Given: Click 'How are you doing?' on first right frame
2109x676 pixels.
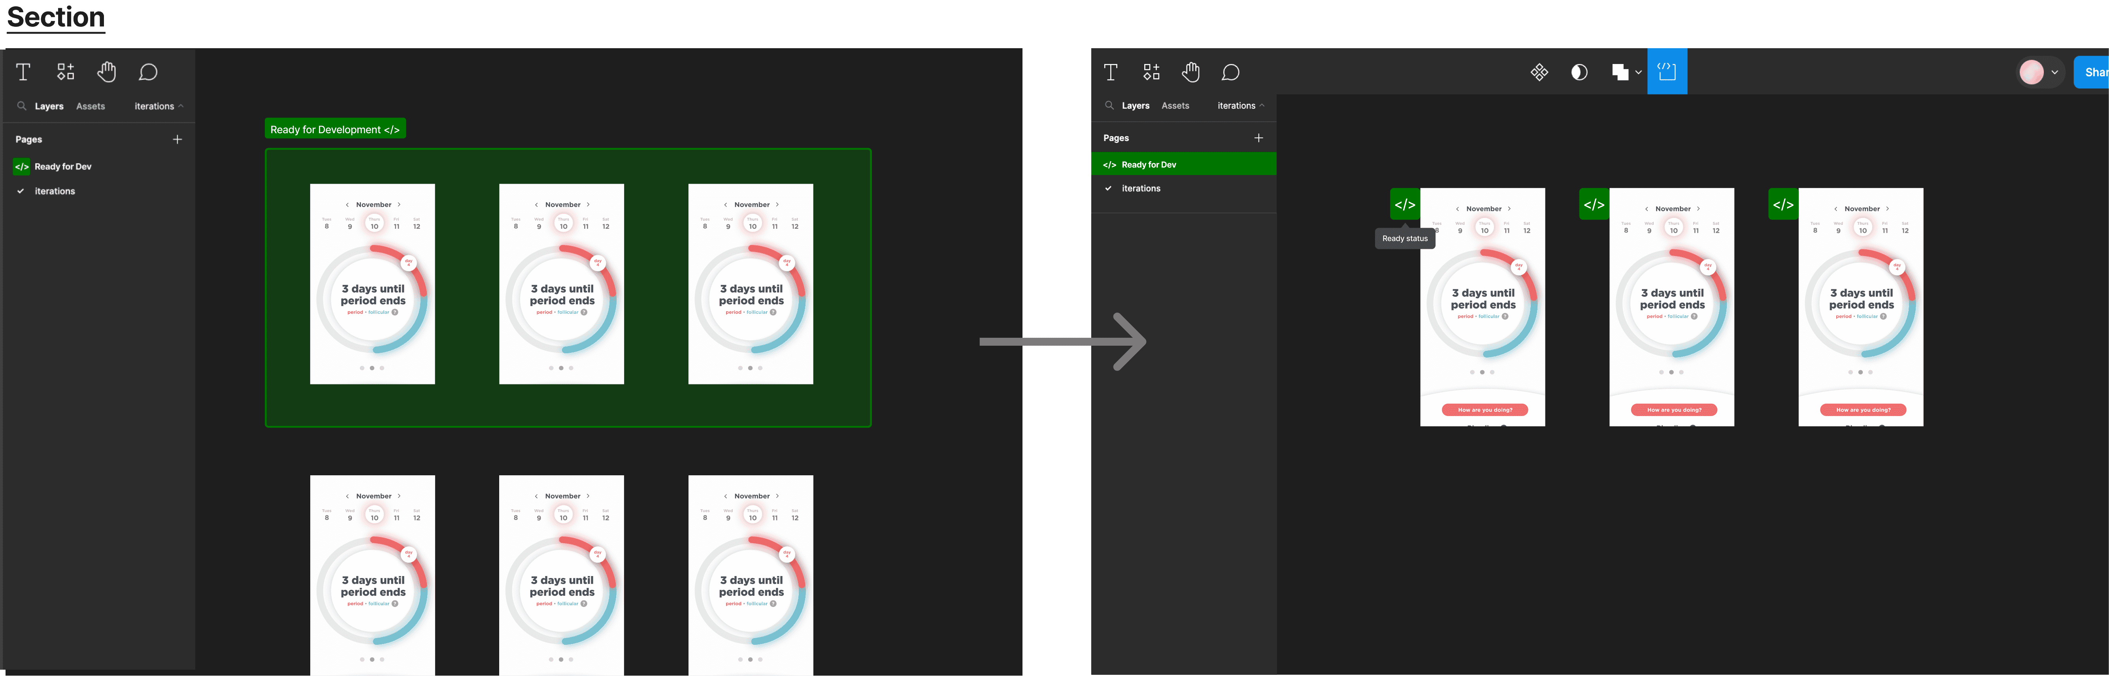Looking at the screenshot, I should [x=1485, y=410].
